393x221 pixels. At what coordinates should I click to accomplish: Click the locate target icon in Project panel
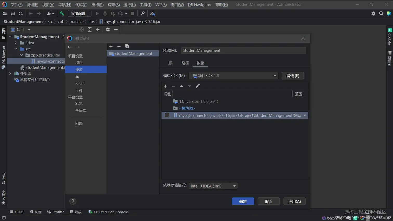point(82,30)
